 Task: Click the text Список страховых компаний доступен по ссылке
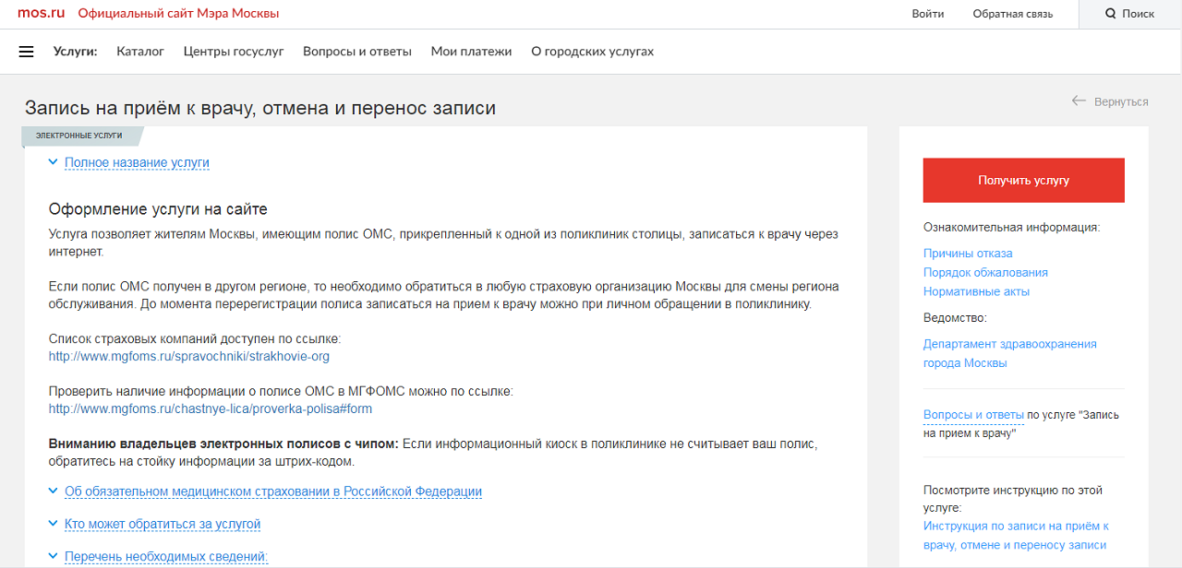[x=195, y=338]
